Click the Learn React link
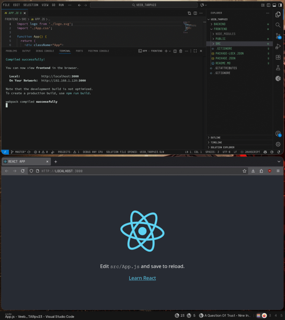 click(142, 278)
